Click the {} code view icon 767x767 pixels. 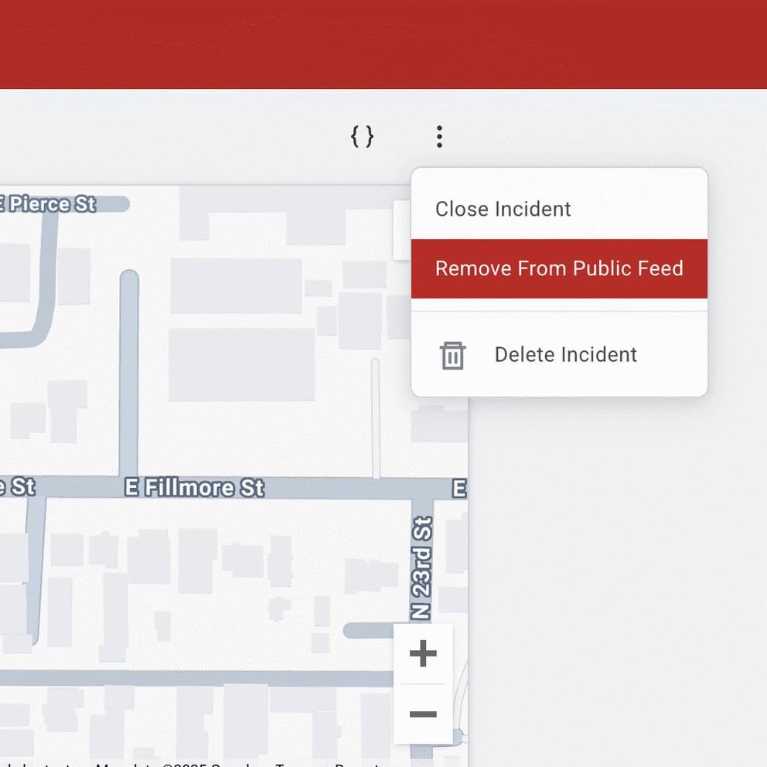362,136
